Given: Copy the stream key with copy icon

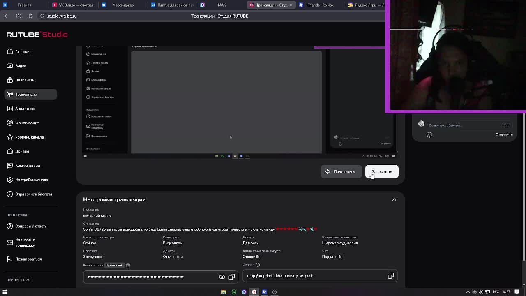Looking at the screenshot, I should pyautogui.click(x=232, y=277).
